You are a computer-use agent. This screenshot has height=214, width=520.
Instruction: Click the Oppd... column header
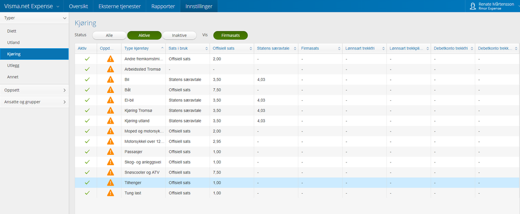[x=109, y=48]
